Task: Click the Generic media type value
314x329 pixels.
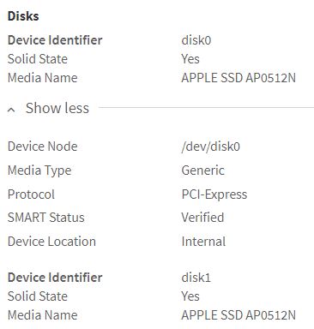Action: tap(202, 170)
